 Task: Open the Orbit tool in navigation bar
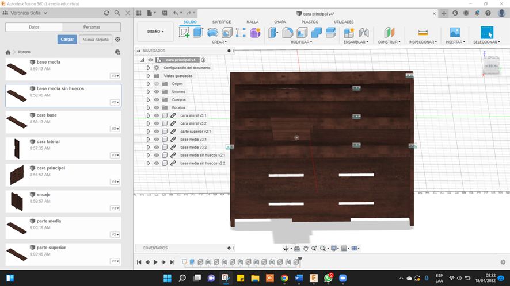click(x=286, y=248)
